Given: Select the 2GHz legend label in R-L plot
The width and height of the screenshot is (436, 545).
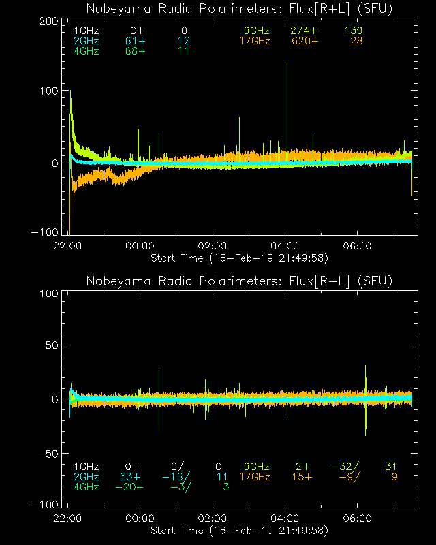Looking at the screenshot, I should pos(87,477).
